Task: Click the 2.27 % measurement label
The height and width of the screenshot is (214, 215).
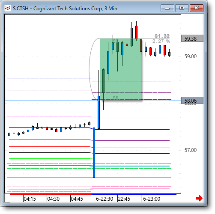Action: (161, 41)
